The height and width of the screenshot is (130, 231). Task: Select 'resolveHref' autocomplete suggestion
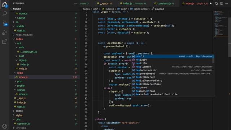pyautogui.click(x=172, y=67)
